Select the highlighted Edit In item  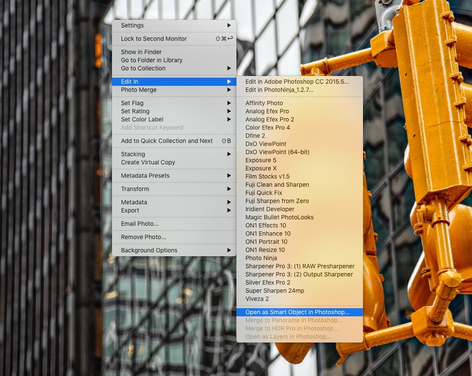click(174, 82)
